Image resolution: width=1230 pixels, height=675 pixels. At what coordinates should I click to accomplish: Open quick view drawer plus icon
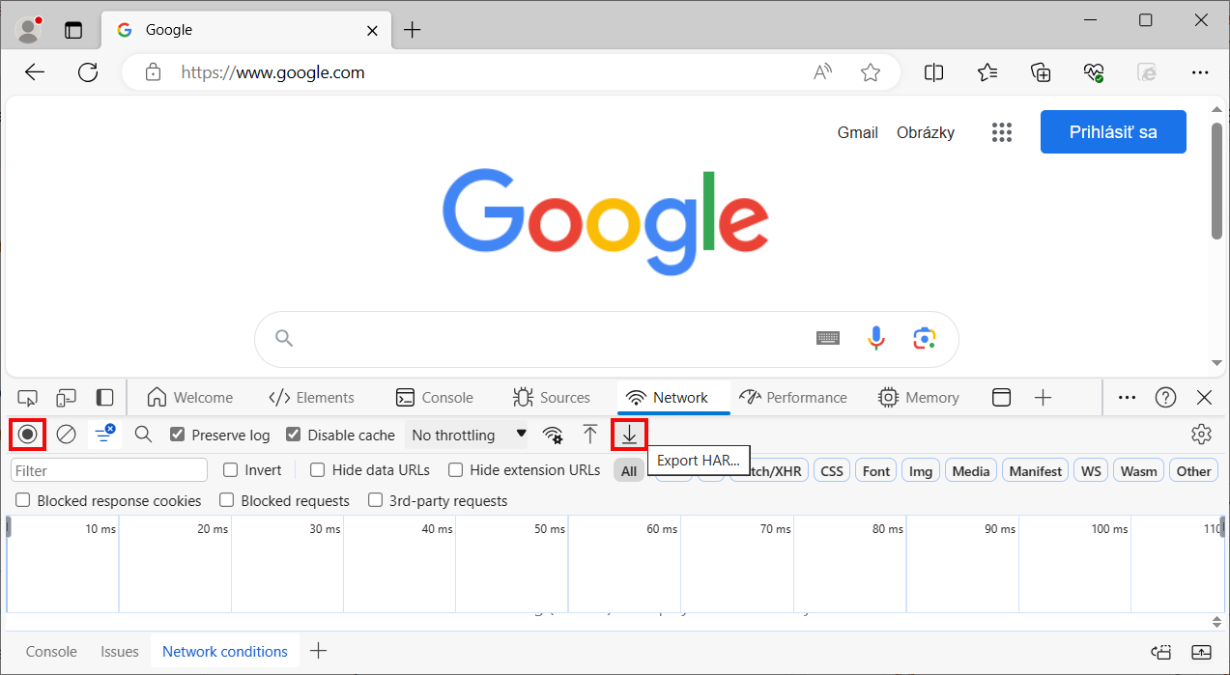[318, 651]
